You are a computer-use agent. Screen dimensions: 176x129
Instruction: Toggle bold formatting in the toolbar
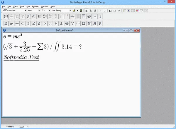100,11
